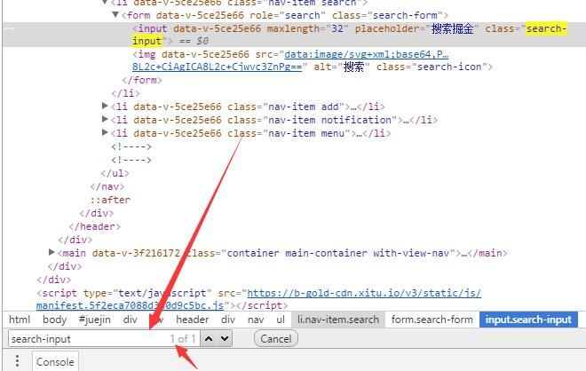Select the closing </form> tag
Viewport: 586px width, 371px height.
(142, 80)
